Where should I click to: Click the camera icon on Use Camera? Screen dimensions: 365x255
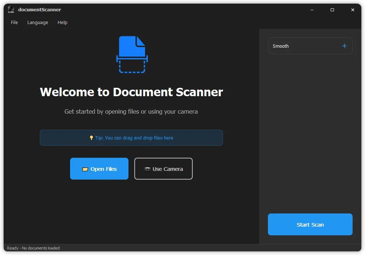(147, 169)
